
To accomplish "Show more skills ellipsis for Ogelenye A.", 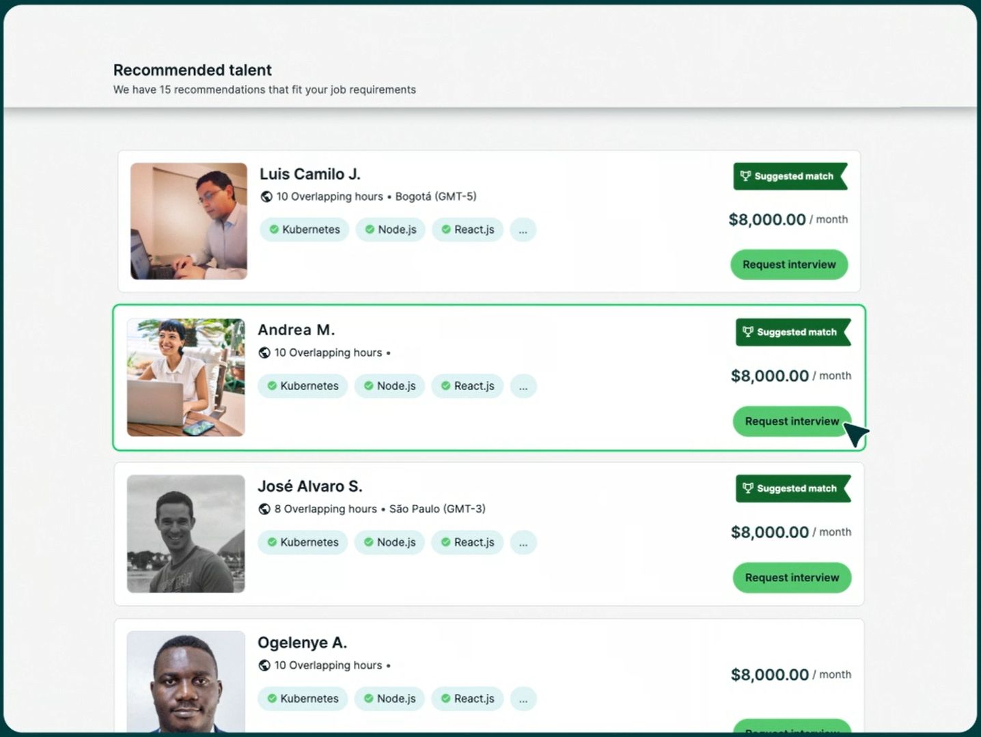I will click(523, 699).
